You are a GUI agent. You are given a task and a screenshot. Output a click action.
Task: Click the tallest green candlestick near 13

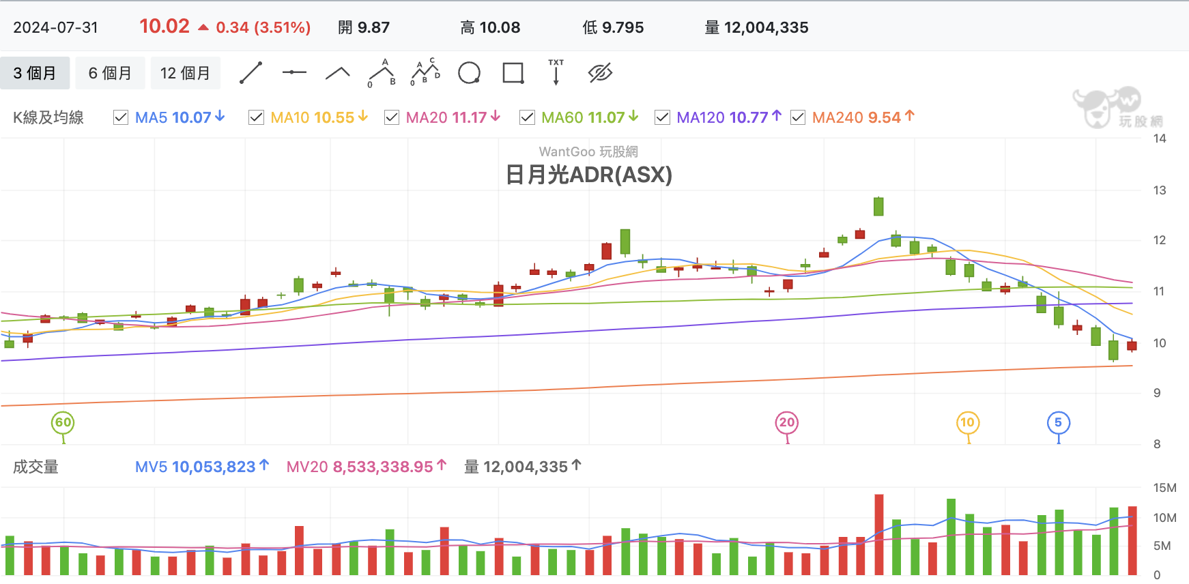click(x=878, y=205)
